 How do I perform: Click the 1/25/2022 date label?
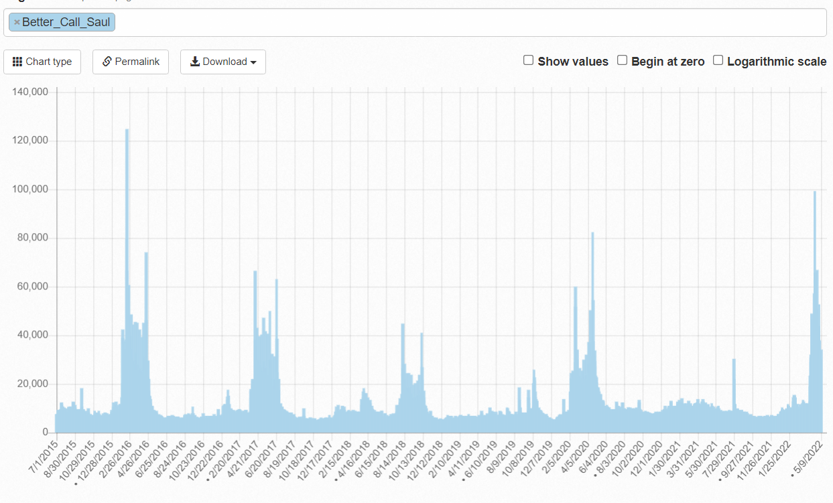773,458
